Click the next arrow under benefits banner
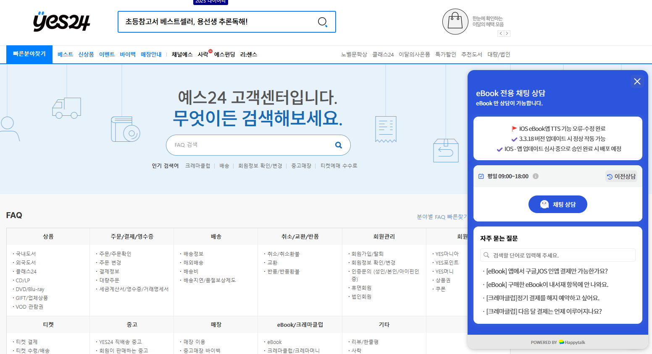This screenshot has height=354, width=652. coord(507,34)
